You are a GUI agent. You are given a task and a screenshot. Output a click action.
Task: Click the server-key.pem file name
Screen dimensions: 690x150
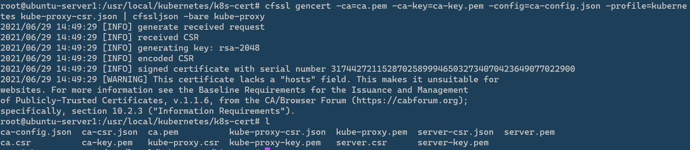point(453,143)
